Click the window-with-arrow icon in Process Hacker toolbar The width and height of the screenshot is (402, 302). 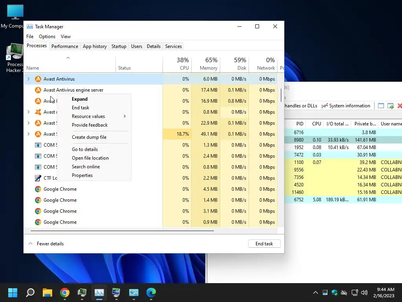pyautogui.click(x=391, y=106)
